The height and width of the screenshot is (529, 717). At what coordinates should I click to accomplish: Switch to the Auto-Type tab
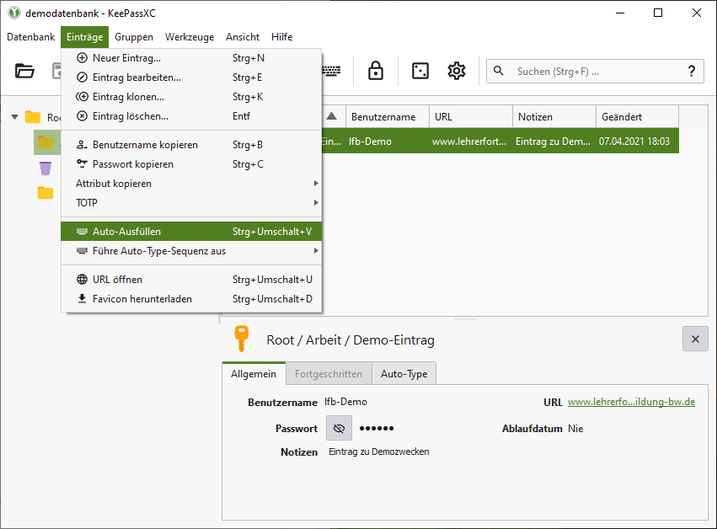click(404, 373)
